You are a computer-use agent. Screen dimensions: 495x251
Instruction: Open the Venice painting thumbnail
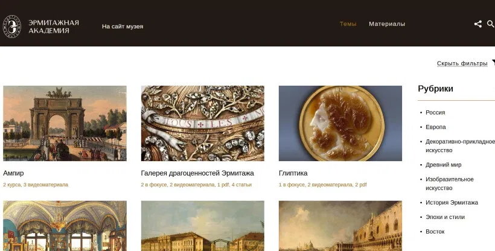coord(340,226)
